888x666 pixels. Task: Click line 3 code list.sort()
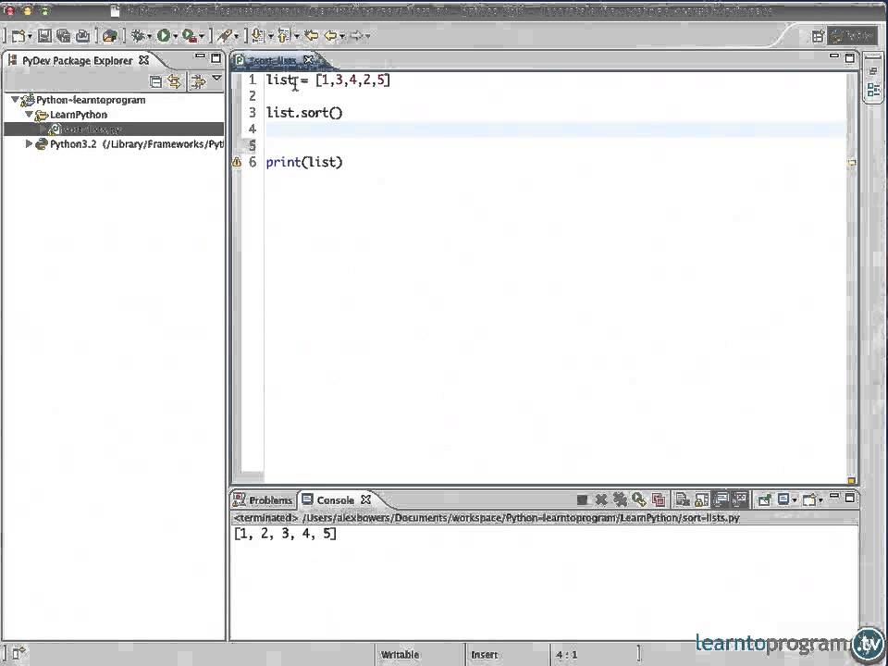(304, 113)
